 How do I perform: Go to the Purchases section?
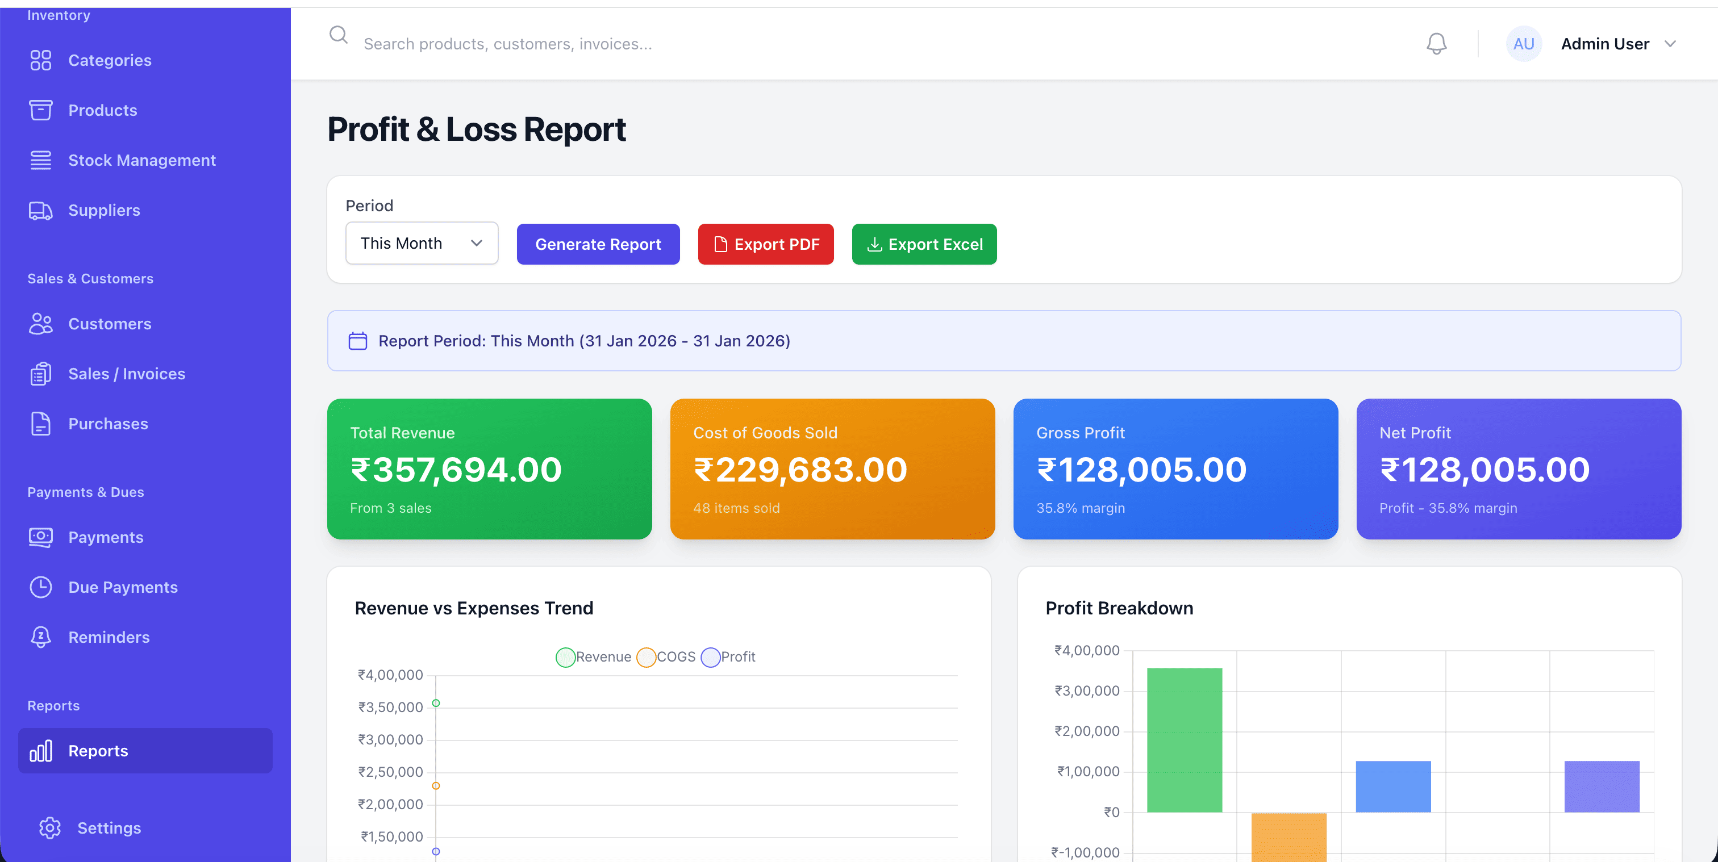[108, 424]
